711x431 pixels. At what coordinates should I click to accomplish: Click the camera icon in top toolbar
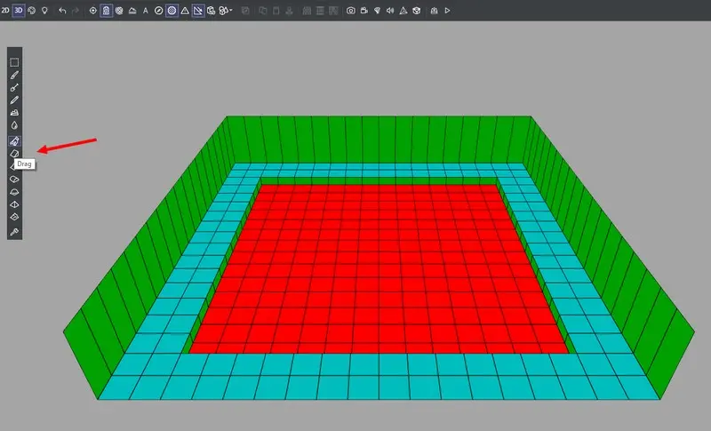[x=351, y=11]
